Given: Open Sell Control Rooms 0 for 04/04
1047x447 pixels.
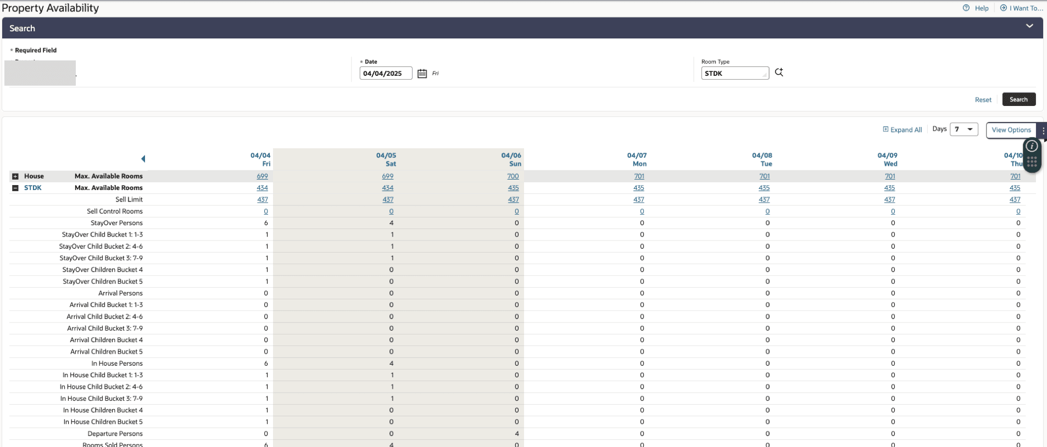Looking at the screenshot, I should click(x=266, y=211).
